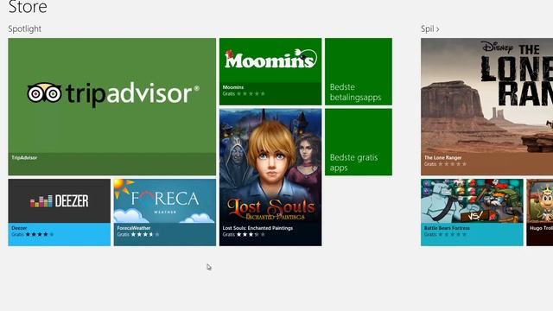Open Bedste betalingsapps tile
553x311 pixels.
pos(359,72)
